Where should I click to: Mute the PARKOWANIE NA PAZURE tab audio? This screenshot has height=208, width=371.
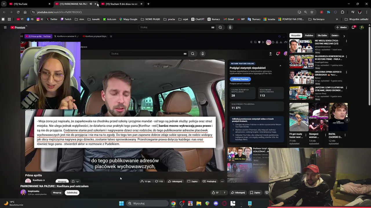coord(91,4)
